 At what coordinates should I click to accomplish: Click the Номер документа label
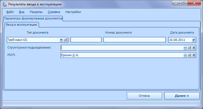coord(118,33)
